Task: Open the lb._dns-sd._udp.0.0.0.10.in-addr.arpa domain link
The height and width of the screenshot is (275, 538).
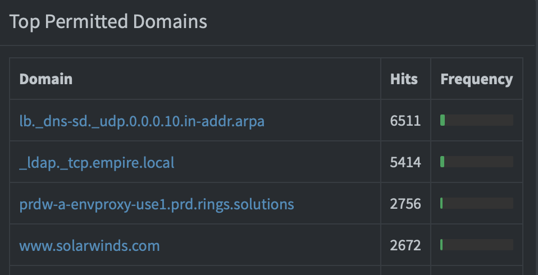Action: click(142, 121)
